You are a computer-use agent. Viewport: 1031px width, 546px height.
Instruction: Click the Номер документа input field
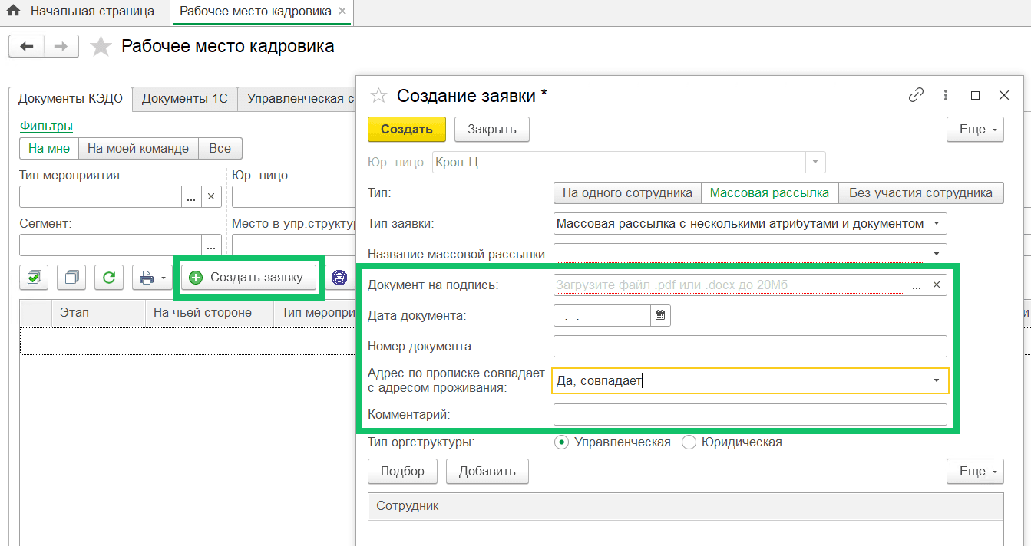749,347
